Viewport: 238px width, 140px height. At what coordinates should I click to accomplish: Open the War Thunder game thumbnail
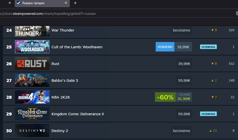coord(32,31)
